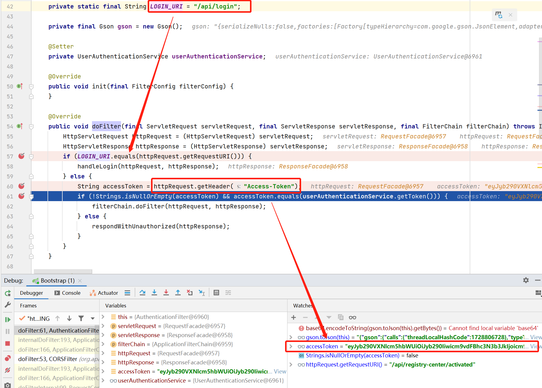
Task: Expand accessToken watch entry
Action: coord(291,346)
